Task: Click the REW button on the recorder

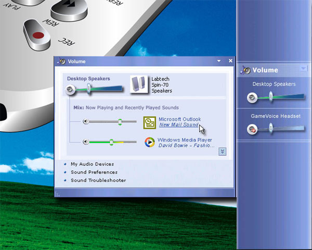Action: point(69,10)
